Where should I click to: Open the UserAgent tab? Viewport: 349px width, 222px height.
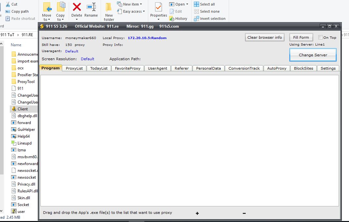click(158, 68)
